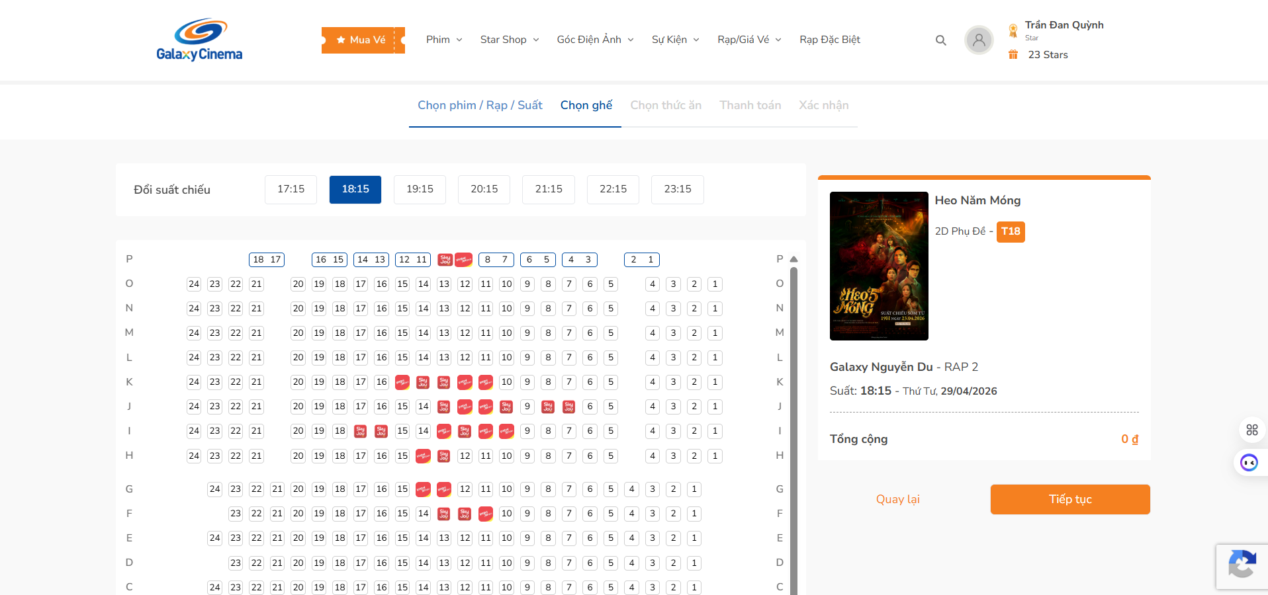Open the Heo Năm Móng movie poster
This screenshot has width=1268, height=595.
(879, 266)
